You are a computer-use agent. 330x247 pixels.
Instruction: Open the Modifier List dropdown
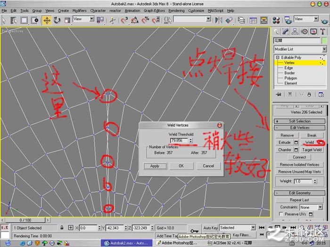300,49
